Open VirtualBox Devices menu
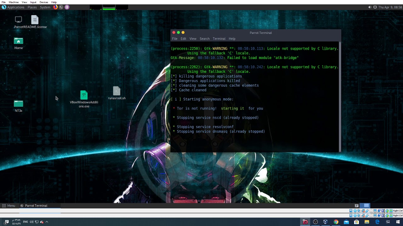The image size is (403, 226). point(44,2)
